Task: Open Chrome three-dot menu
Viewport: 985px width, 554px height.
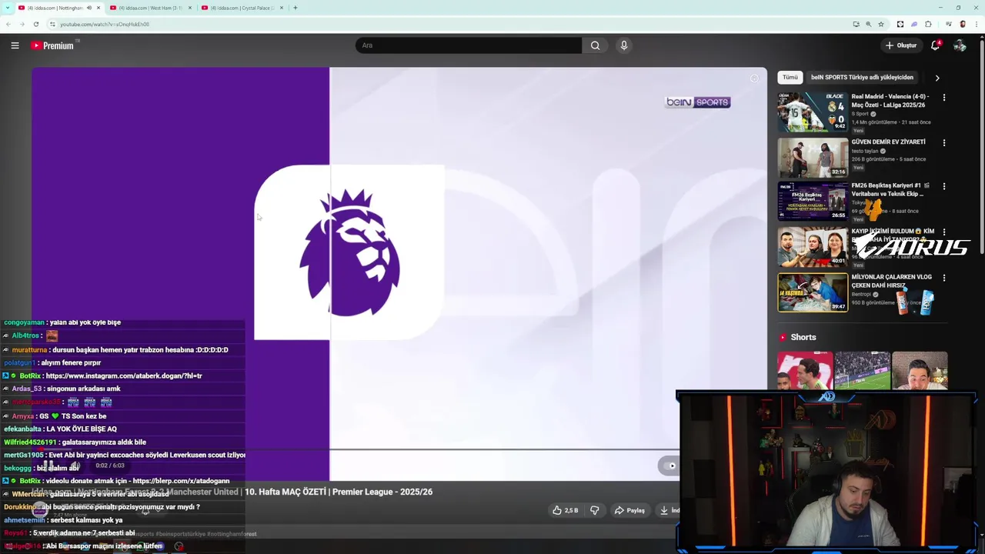Action: [x=977, y=24]
